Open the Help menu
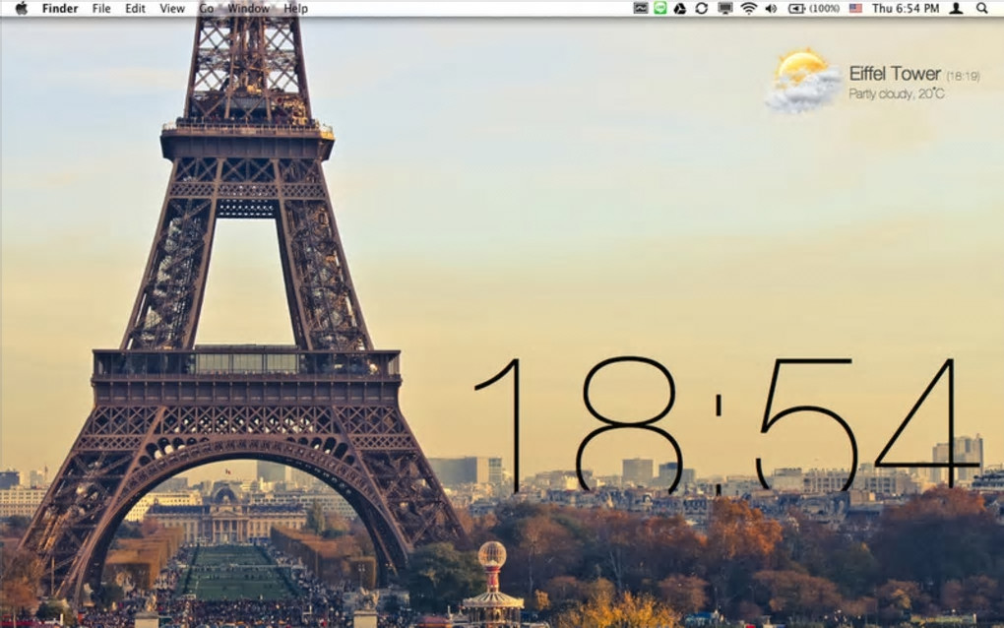 click(295, 8)
